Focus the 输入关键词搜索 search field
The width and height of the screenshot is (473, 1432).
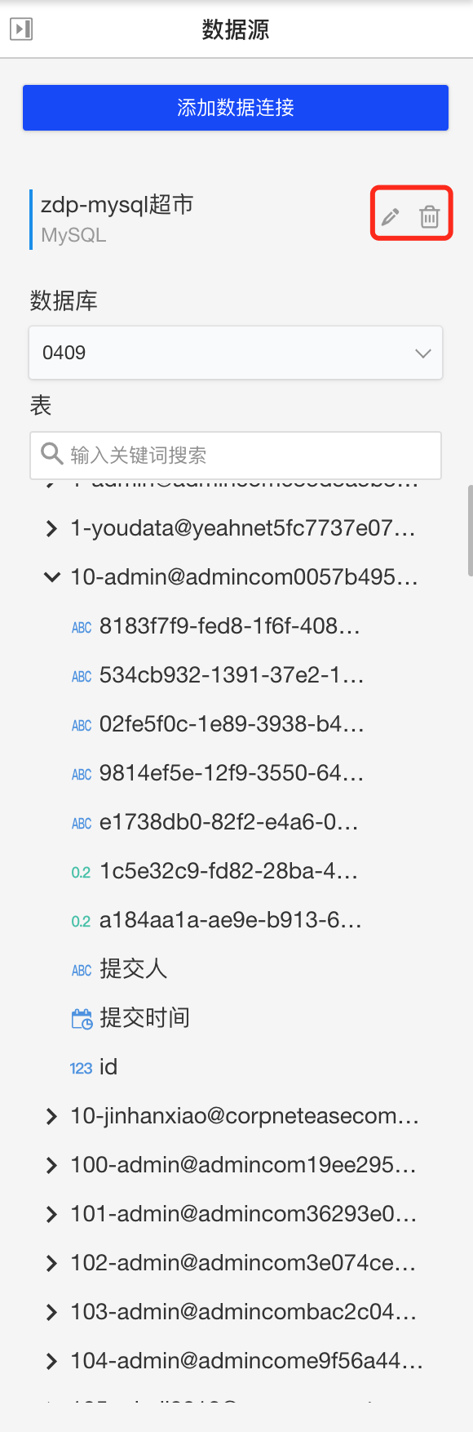click(x=236, y=455)
